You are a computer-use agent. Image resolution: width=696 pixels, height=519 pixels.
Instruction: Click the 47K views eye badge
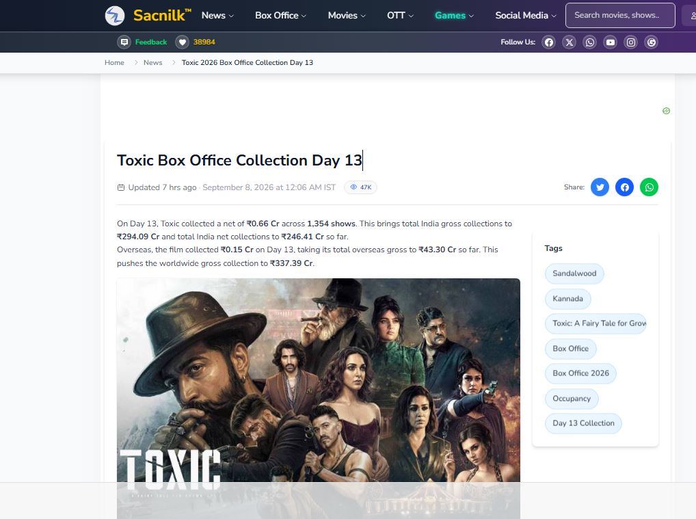pos(360,187)
